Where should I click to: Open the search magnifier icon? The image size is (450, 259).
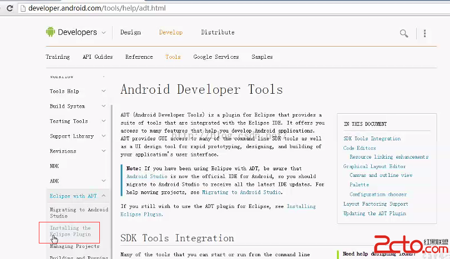pyautogui.click(x=404, y=33)
